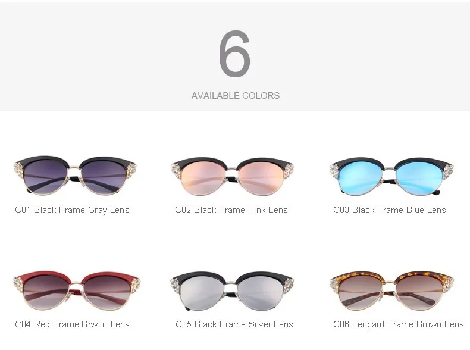
Task: Click the 'AVAILABLE COLORS' heading text
Action: pyautogui.click(x=236, y=96)
